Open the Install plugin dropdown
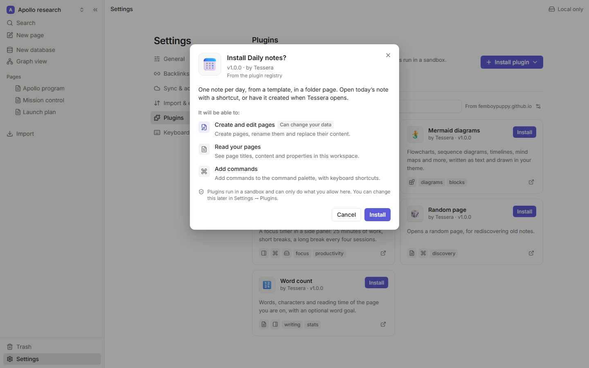The image size is (589, 368). (512, 62)
